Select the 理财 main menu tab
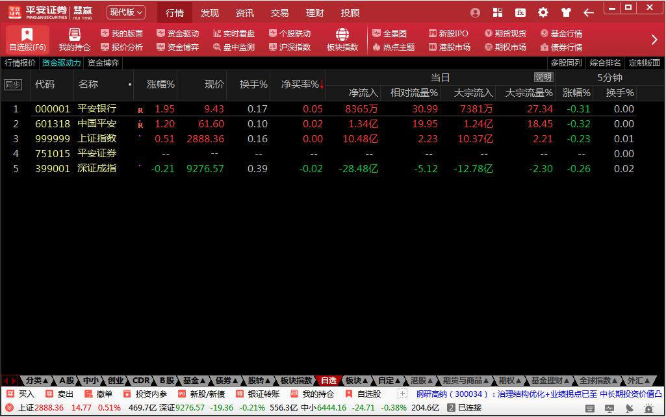The image size is (666, 417). 314,13
